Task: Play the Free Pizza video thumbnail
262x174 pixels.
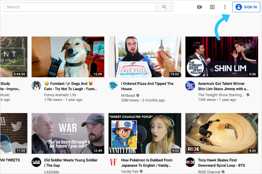Action: [x=145, y=57]
